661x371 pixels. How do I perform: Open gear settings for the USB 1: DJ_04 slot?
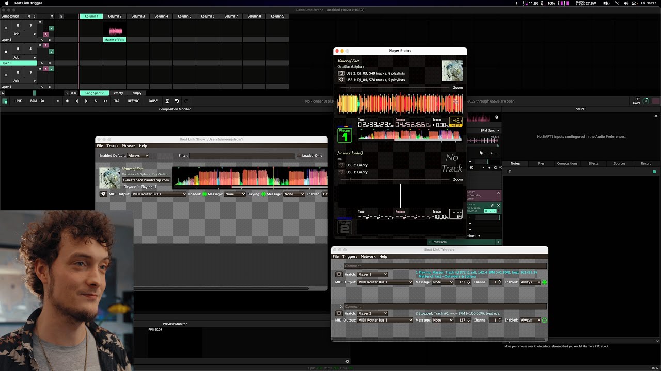click(341, 80)
